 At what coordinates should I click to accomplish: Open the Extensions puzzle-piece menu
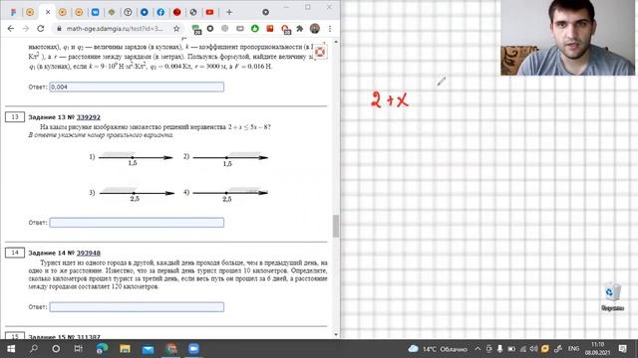pos(300,29)
